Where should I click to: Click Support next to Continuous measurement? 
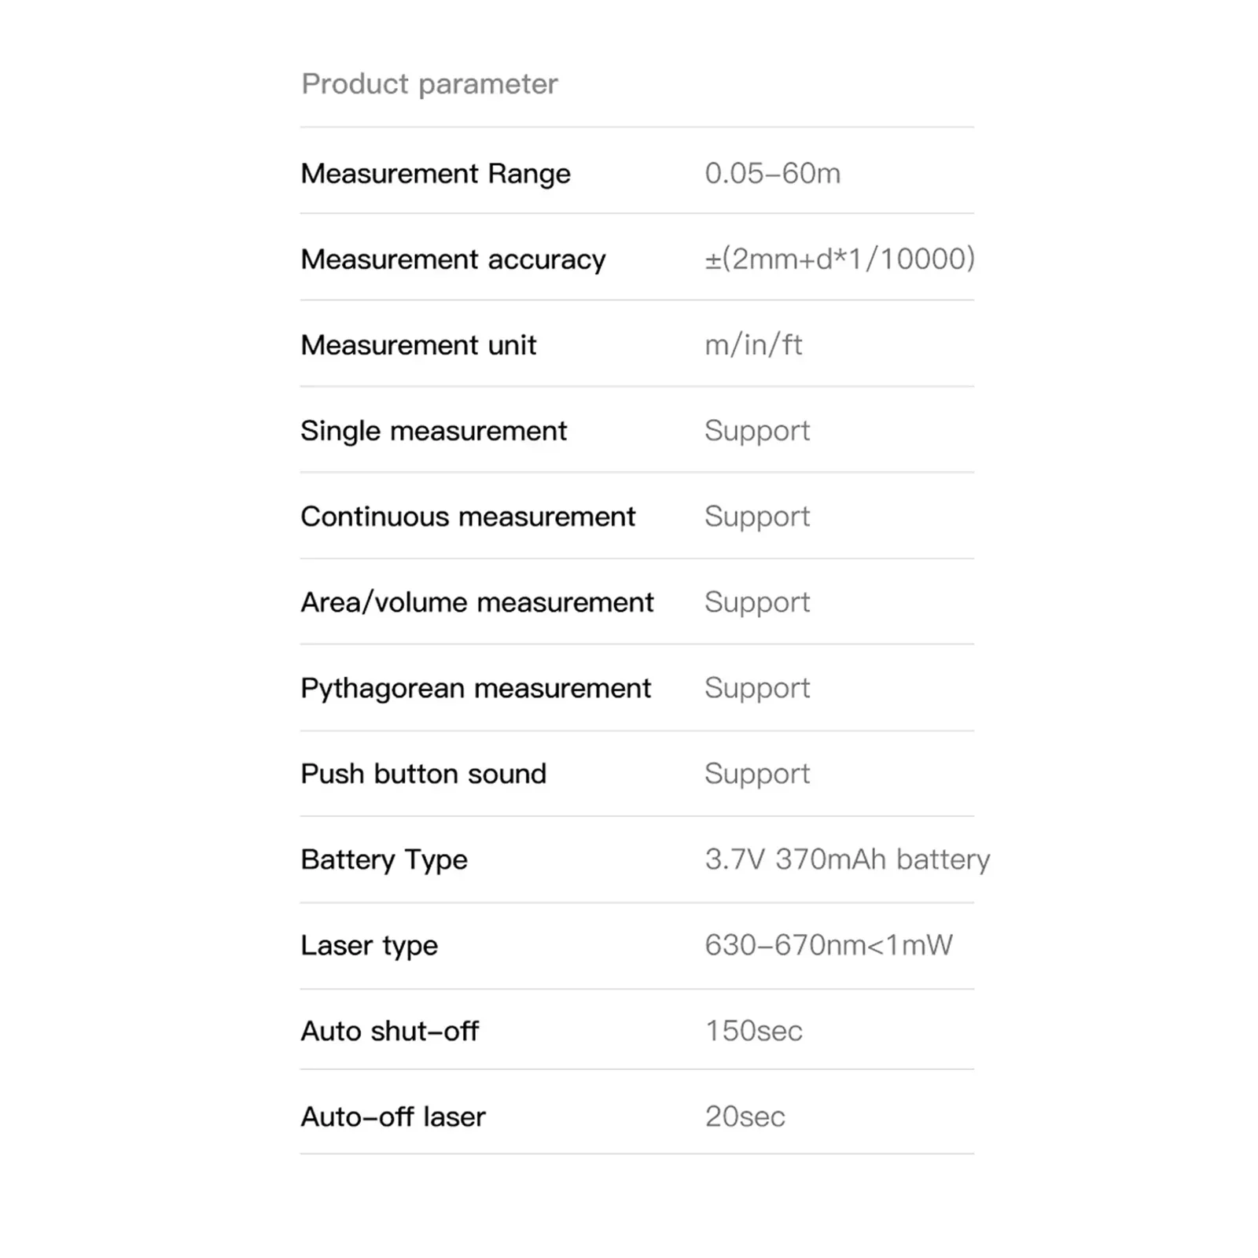(756, 517)
